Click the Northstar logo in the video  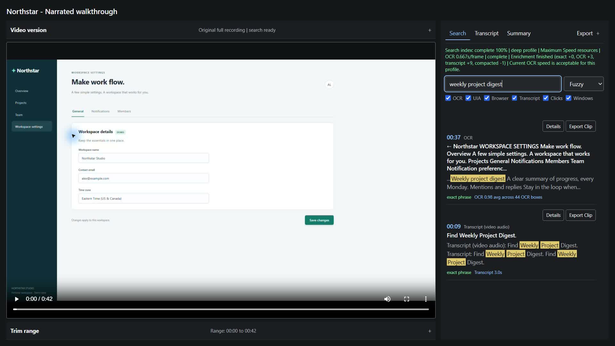coord(25,70)
